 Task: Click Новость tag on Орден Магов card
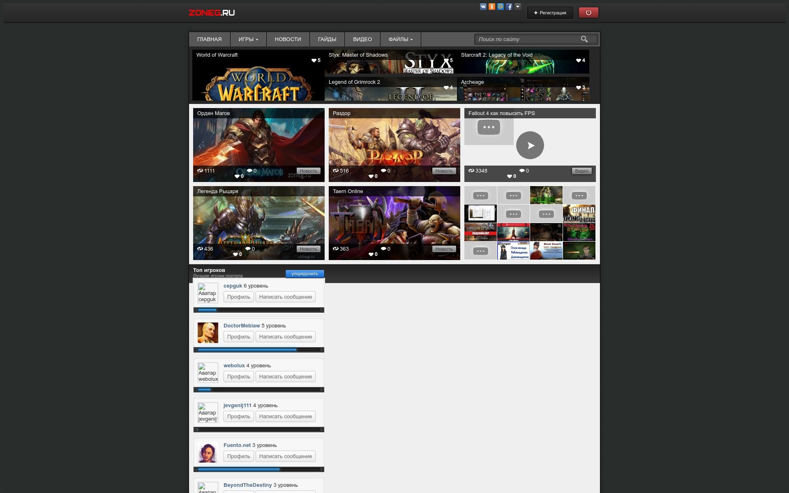308,171
